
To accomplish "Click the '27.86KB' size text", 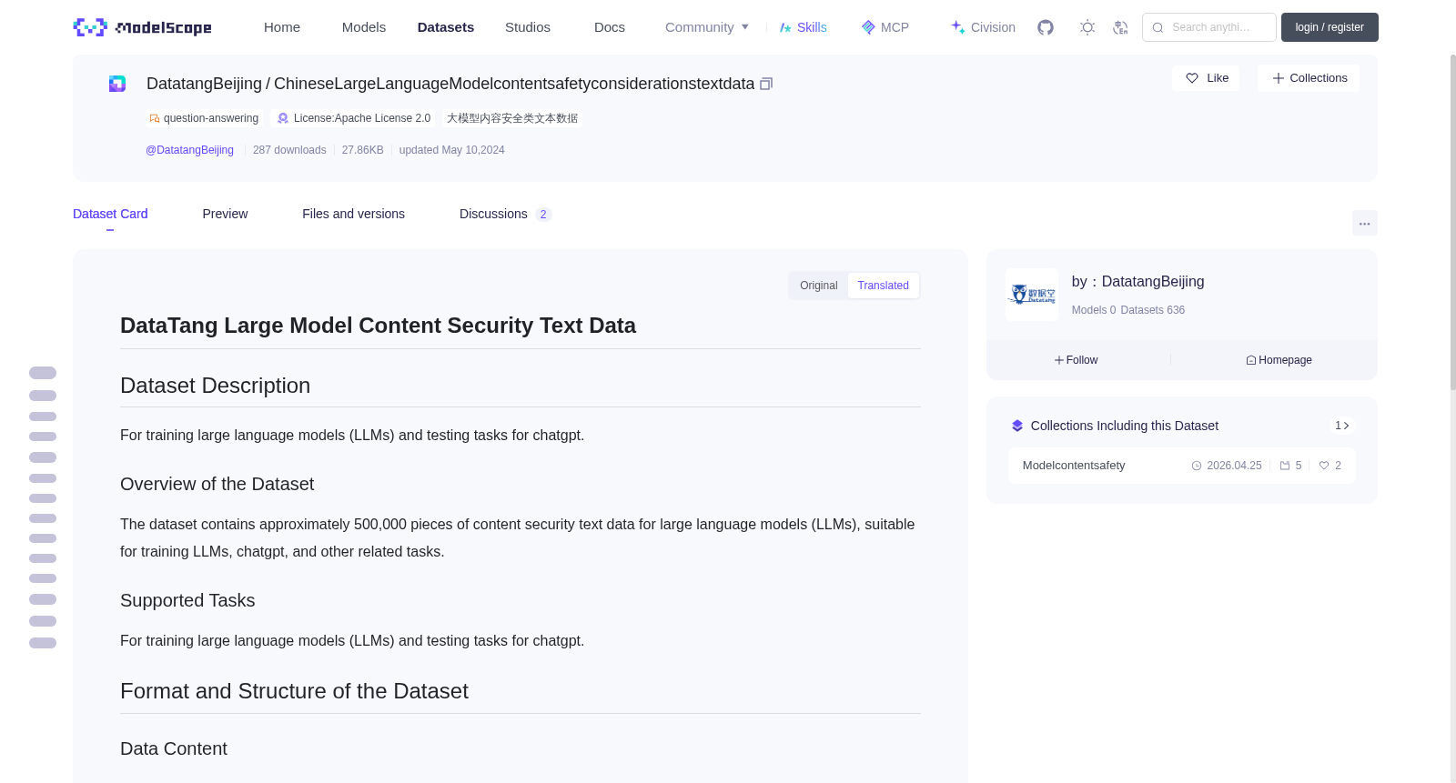I will point(362,150).
